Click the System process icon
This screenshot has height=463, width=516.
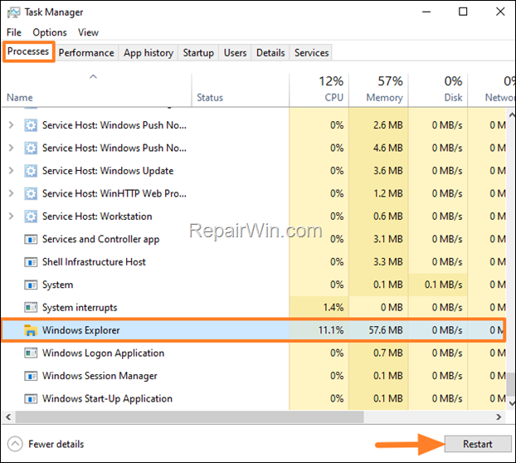[x=31, y=285]
